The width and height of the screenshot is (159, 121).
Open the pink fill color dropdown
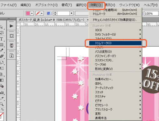32,14
